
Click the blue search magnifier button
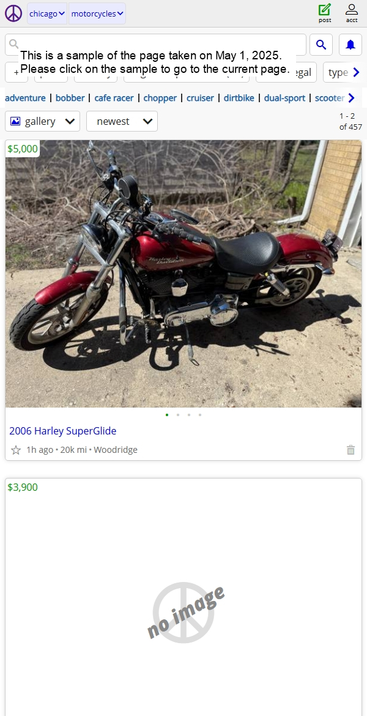(x=321, y=45)
